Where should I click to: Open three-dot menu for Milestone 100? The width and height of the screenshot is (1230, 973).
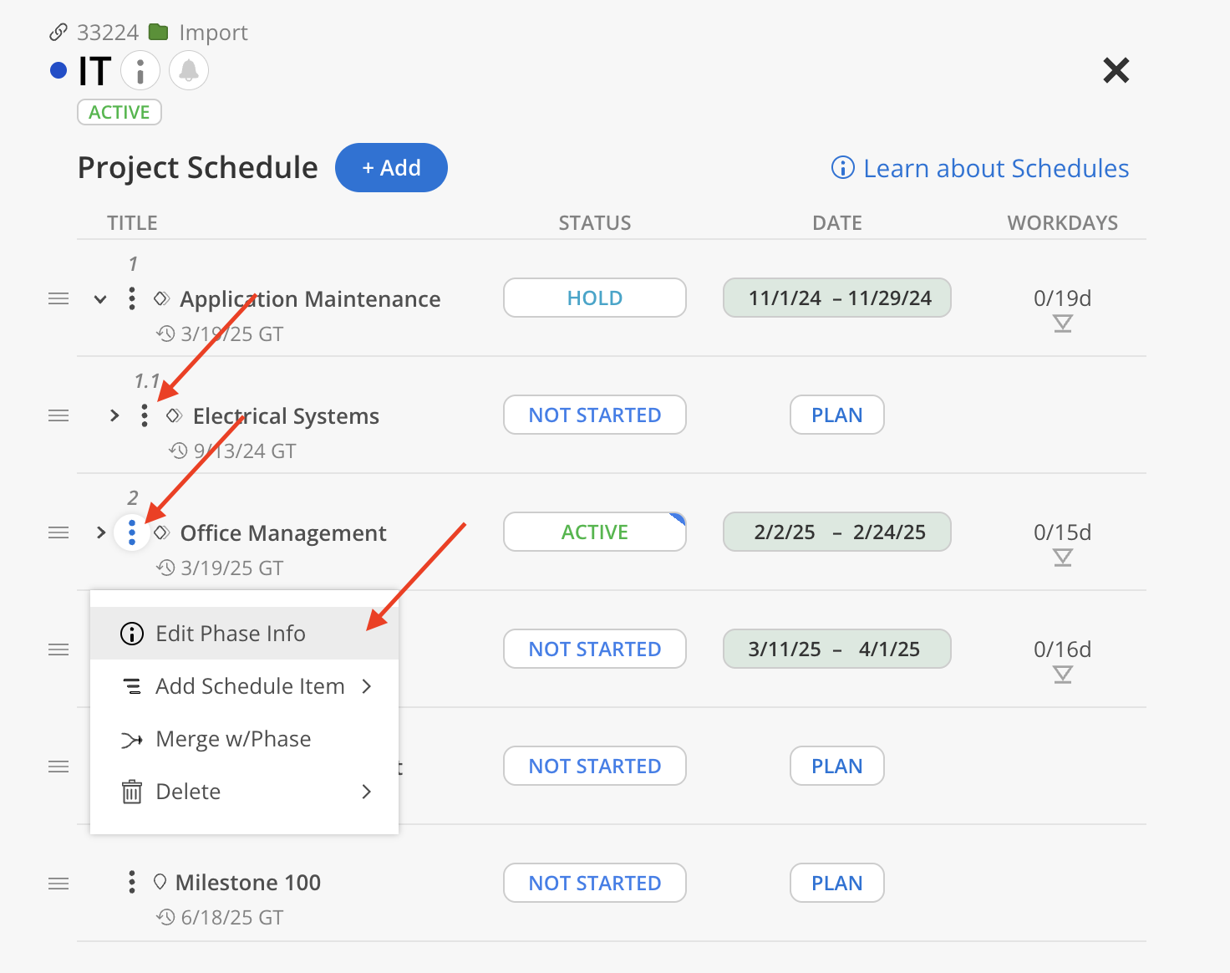[132, 882]
